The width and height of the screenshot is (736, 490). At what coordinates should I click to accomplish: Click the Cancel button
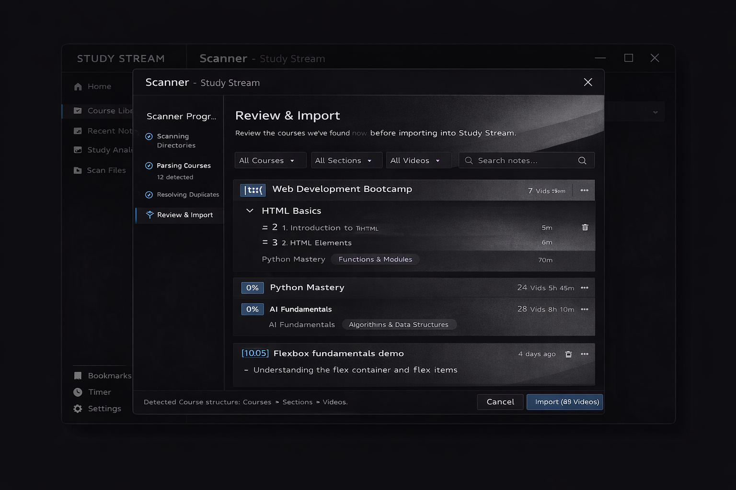500,402
